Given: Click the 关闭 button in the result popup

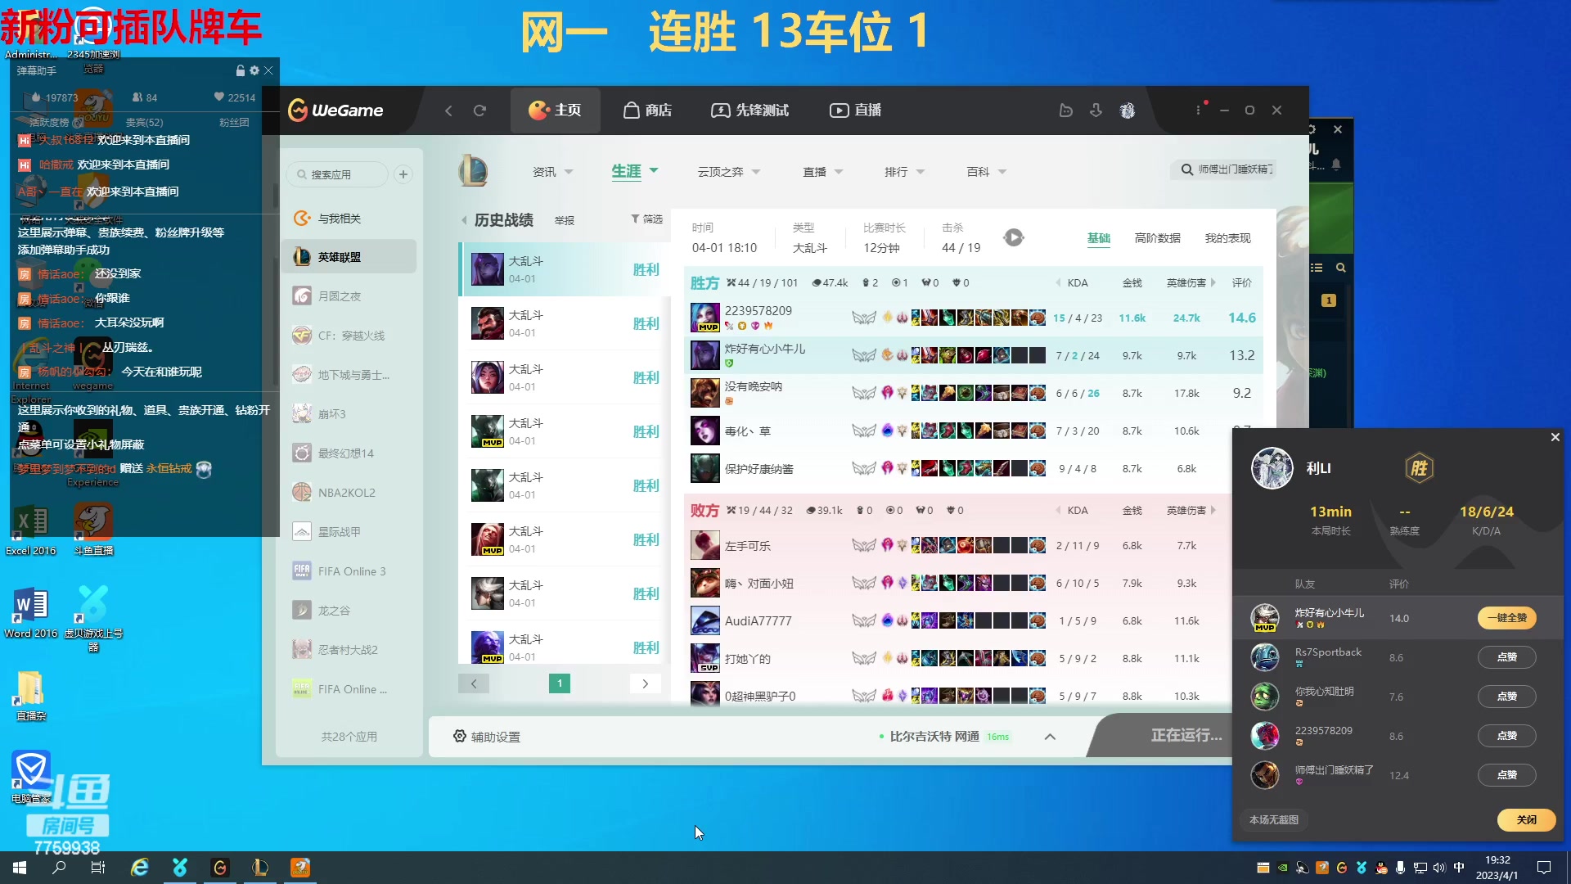Looking at the screenshot, I should [1526, 819].
